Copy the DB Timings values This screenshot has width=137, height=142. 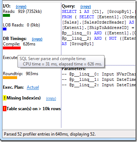(x=37, y=39)
